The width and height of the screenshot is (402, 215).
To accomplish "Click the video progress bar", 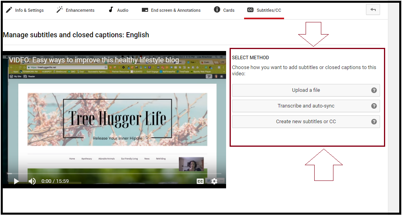I will tap(114, 173).
